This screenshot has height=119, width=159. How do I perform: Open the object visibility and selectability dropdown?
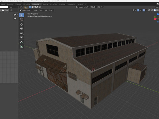pyautogui.click(x=134, y=10)
